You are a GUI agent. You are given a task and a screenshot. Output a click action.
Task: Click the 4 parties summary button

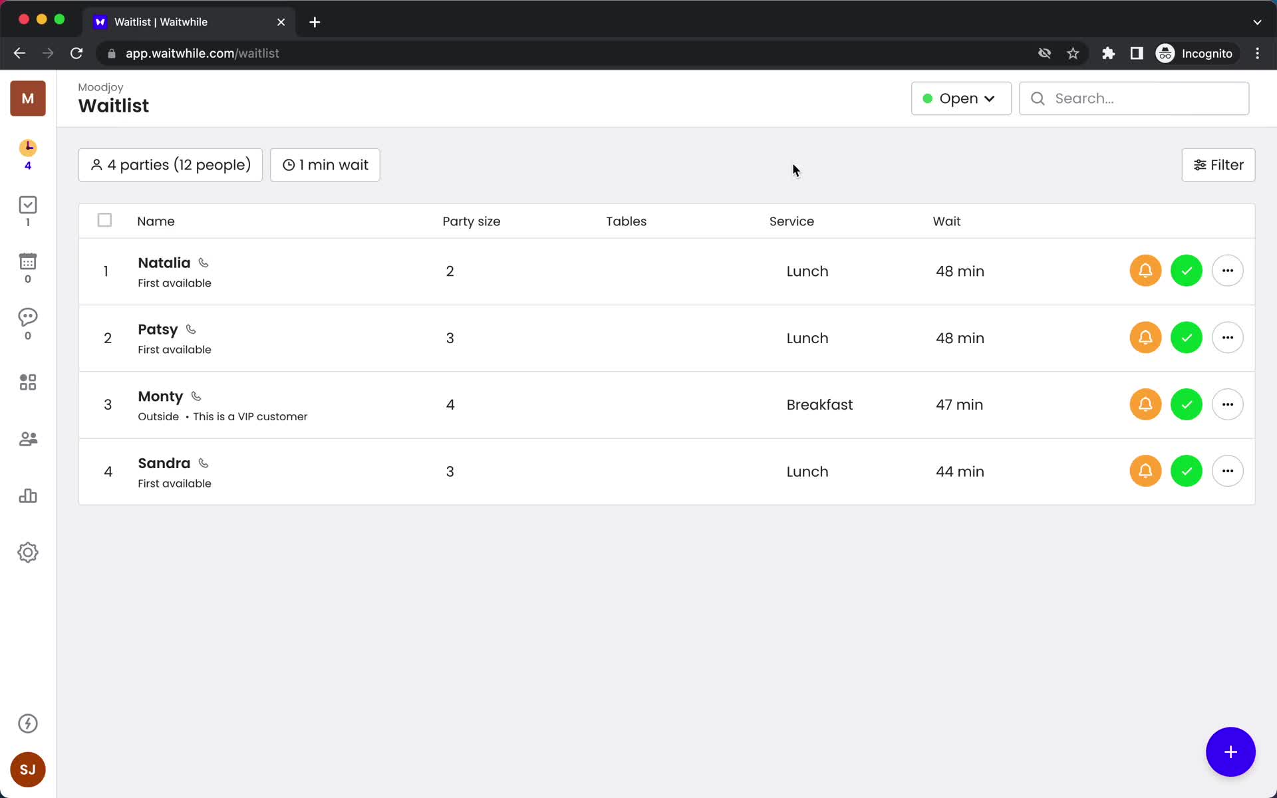click(x=170, y=164)
